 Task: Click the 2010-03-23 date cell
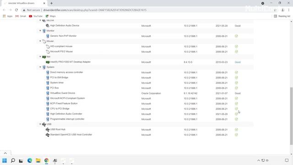pos(222,62)
